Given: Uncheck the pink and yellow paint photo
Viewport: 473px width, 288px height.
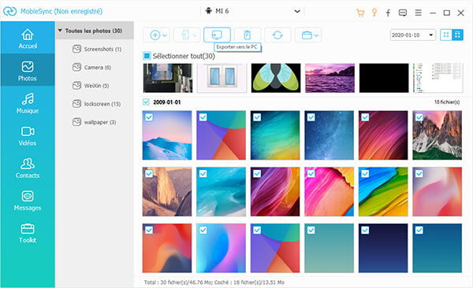Looking at the screenshot, I should (311, 174).
